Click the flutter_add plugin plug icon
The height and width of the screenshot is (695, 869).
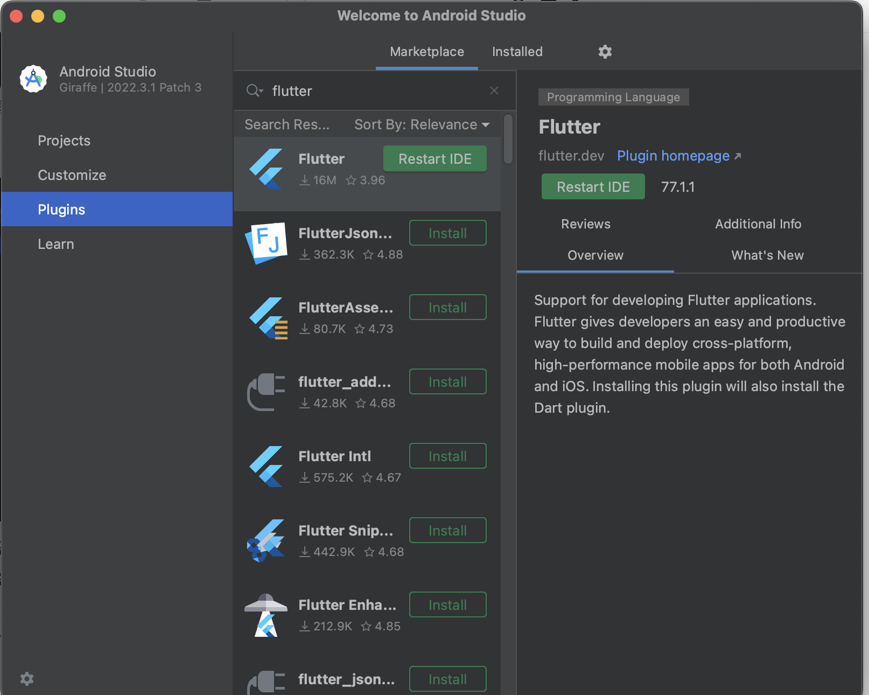266,392
